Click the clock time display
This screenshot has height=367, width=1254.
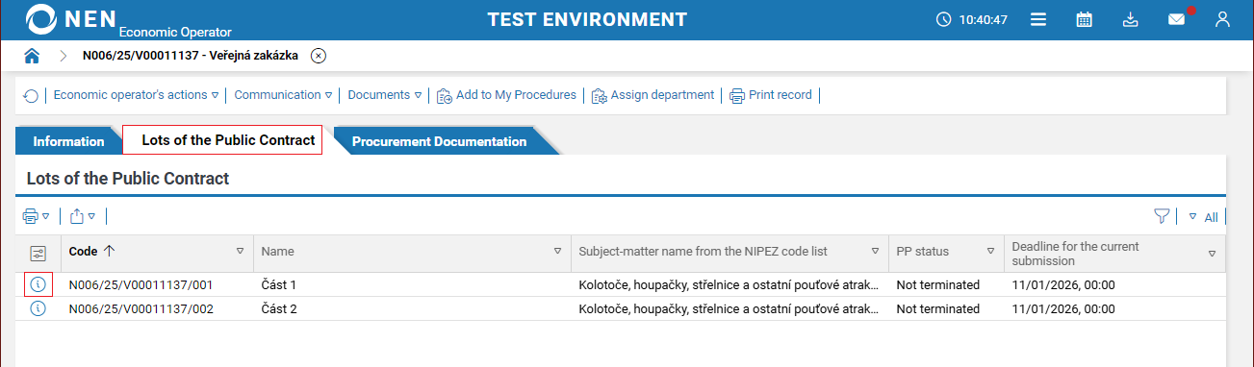coord(972,19)
